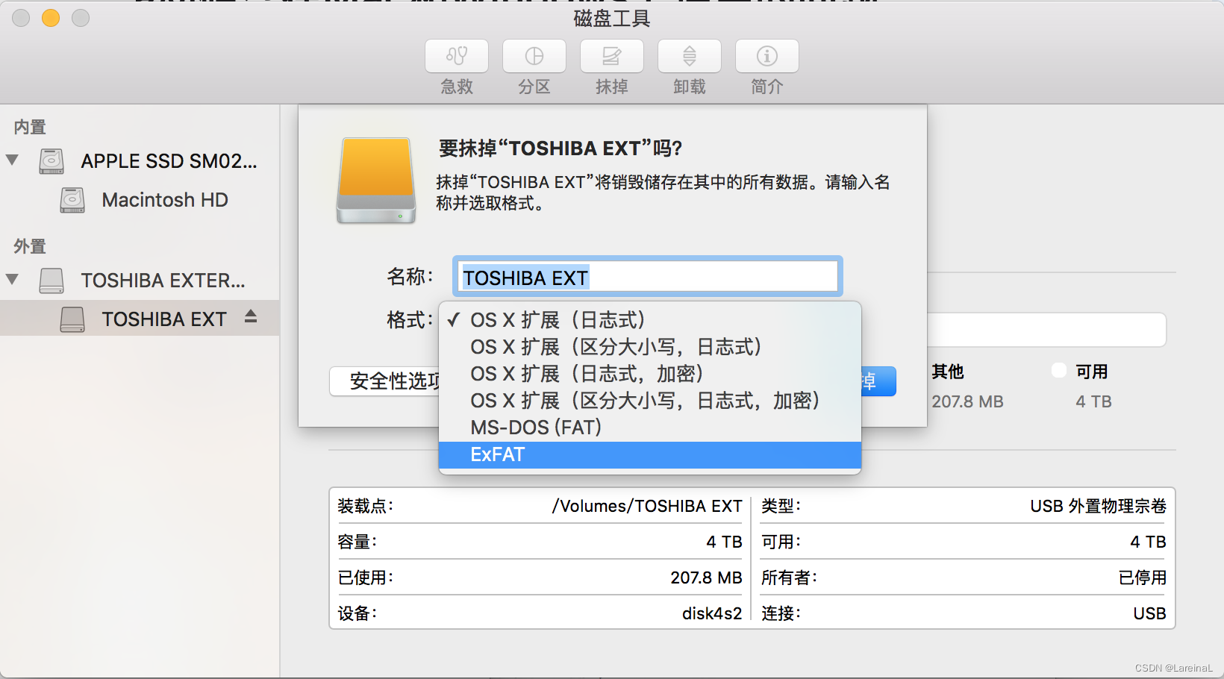The width and height of the screenshot is (1224, 679).
Task: Click the Macintosh HD volume icon
Action: coord(72,200)
